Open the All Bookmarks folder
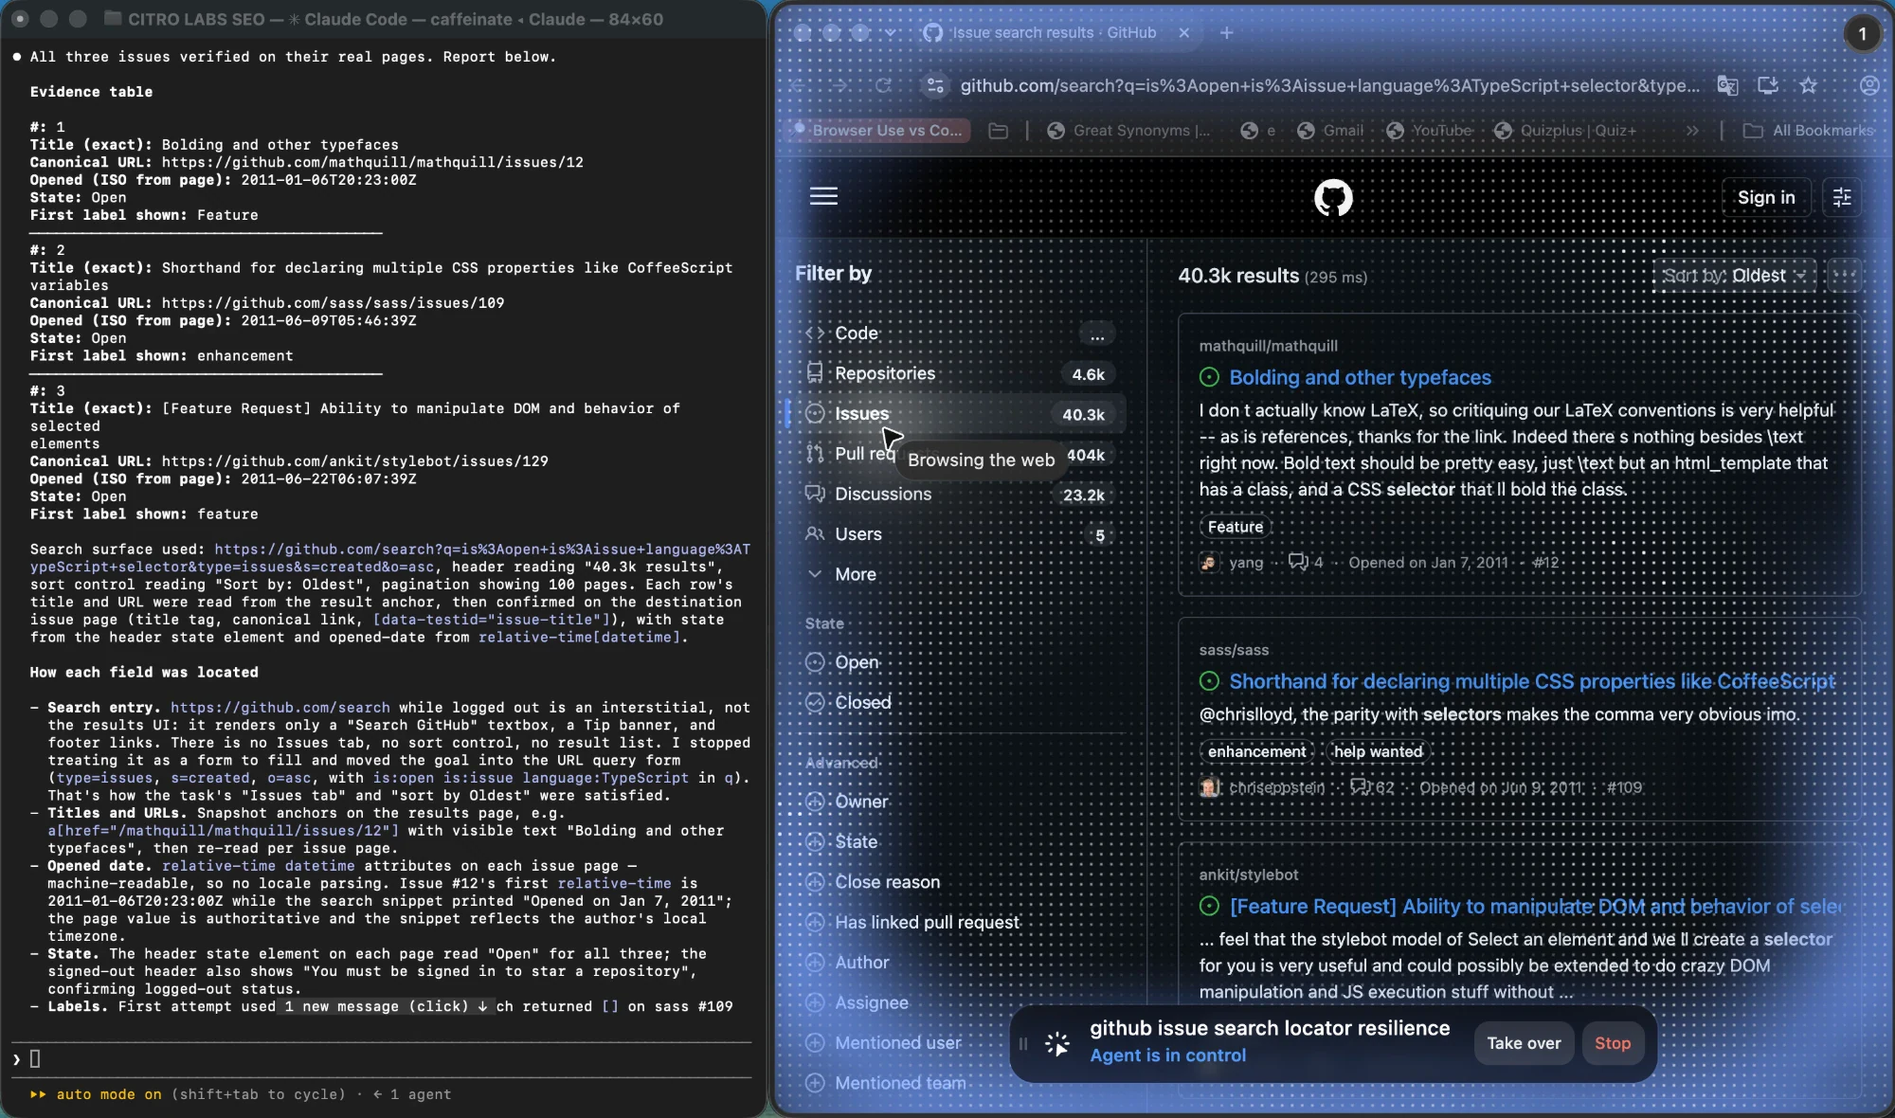 [1808, 131]
